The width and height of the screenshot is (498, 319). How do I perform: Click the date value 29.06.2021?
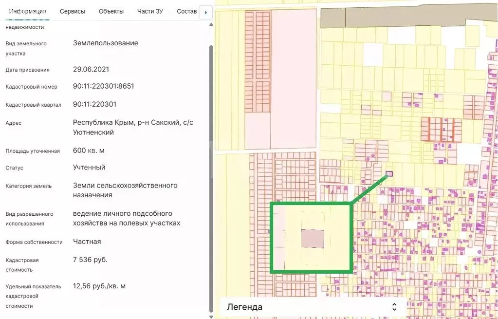91,69
